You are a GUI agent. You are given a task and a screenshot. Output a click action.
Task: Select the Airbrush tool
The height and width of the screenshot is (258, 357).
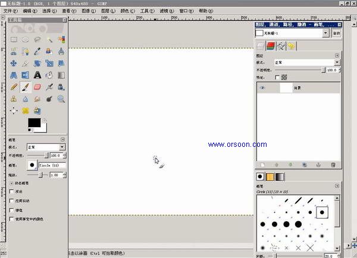tap(49, 87)
